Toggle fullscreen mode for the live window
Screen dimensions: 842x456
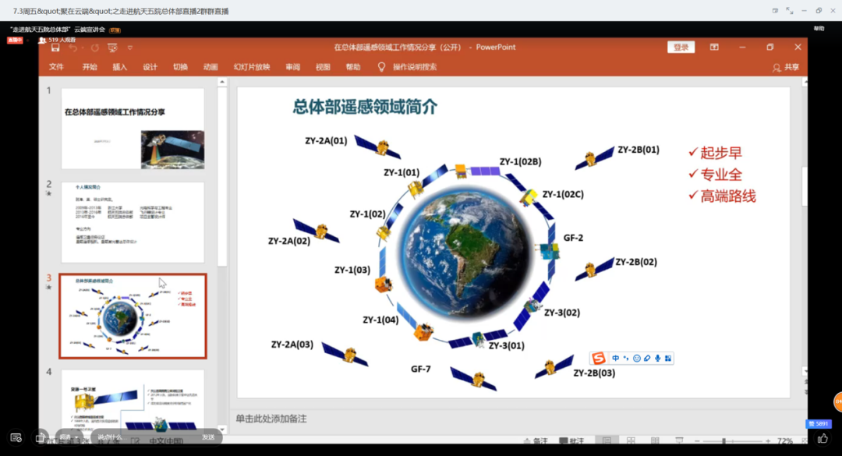(x=789, y=11)
